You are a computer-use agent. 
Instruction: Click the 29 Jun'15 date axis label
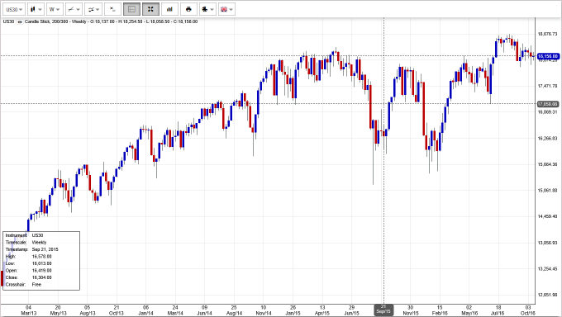(x=351, y=310)
